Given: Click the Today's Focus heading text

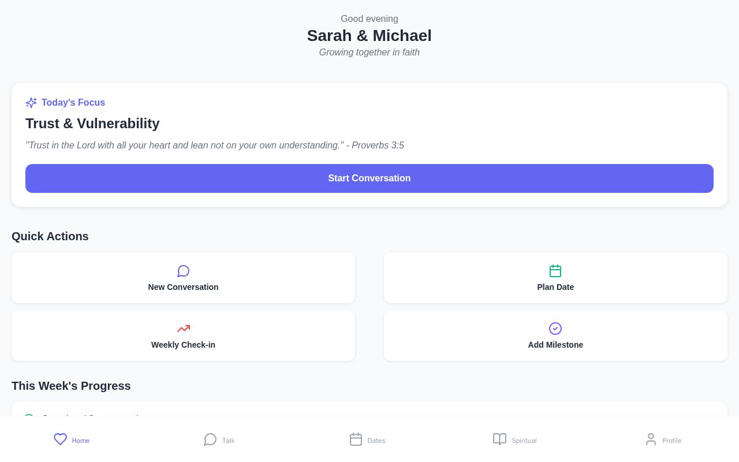Looking at the screenshot, I should click(x=73, y=103).
